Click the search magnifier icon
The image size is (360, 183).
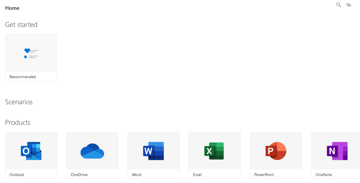tap(339, 5)
